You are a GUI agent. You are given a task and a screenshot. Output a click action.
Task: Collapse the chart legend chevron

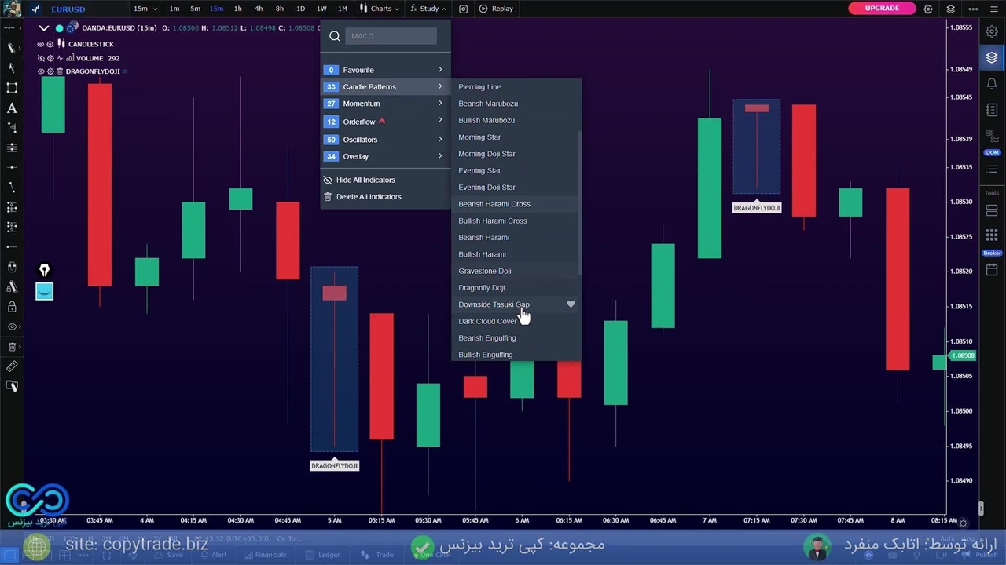pyautogui.click(x=44, y=28)
